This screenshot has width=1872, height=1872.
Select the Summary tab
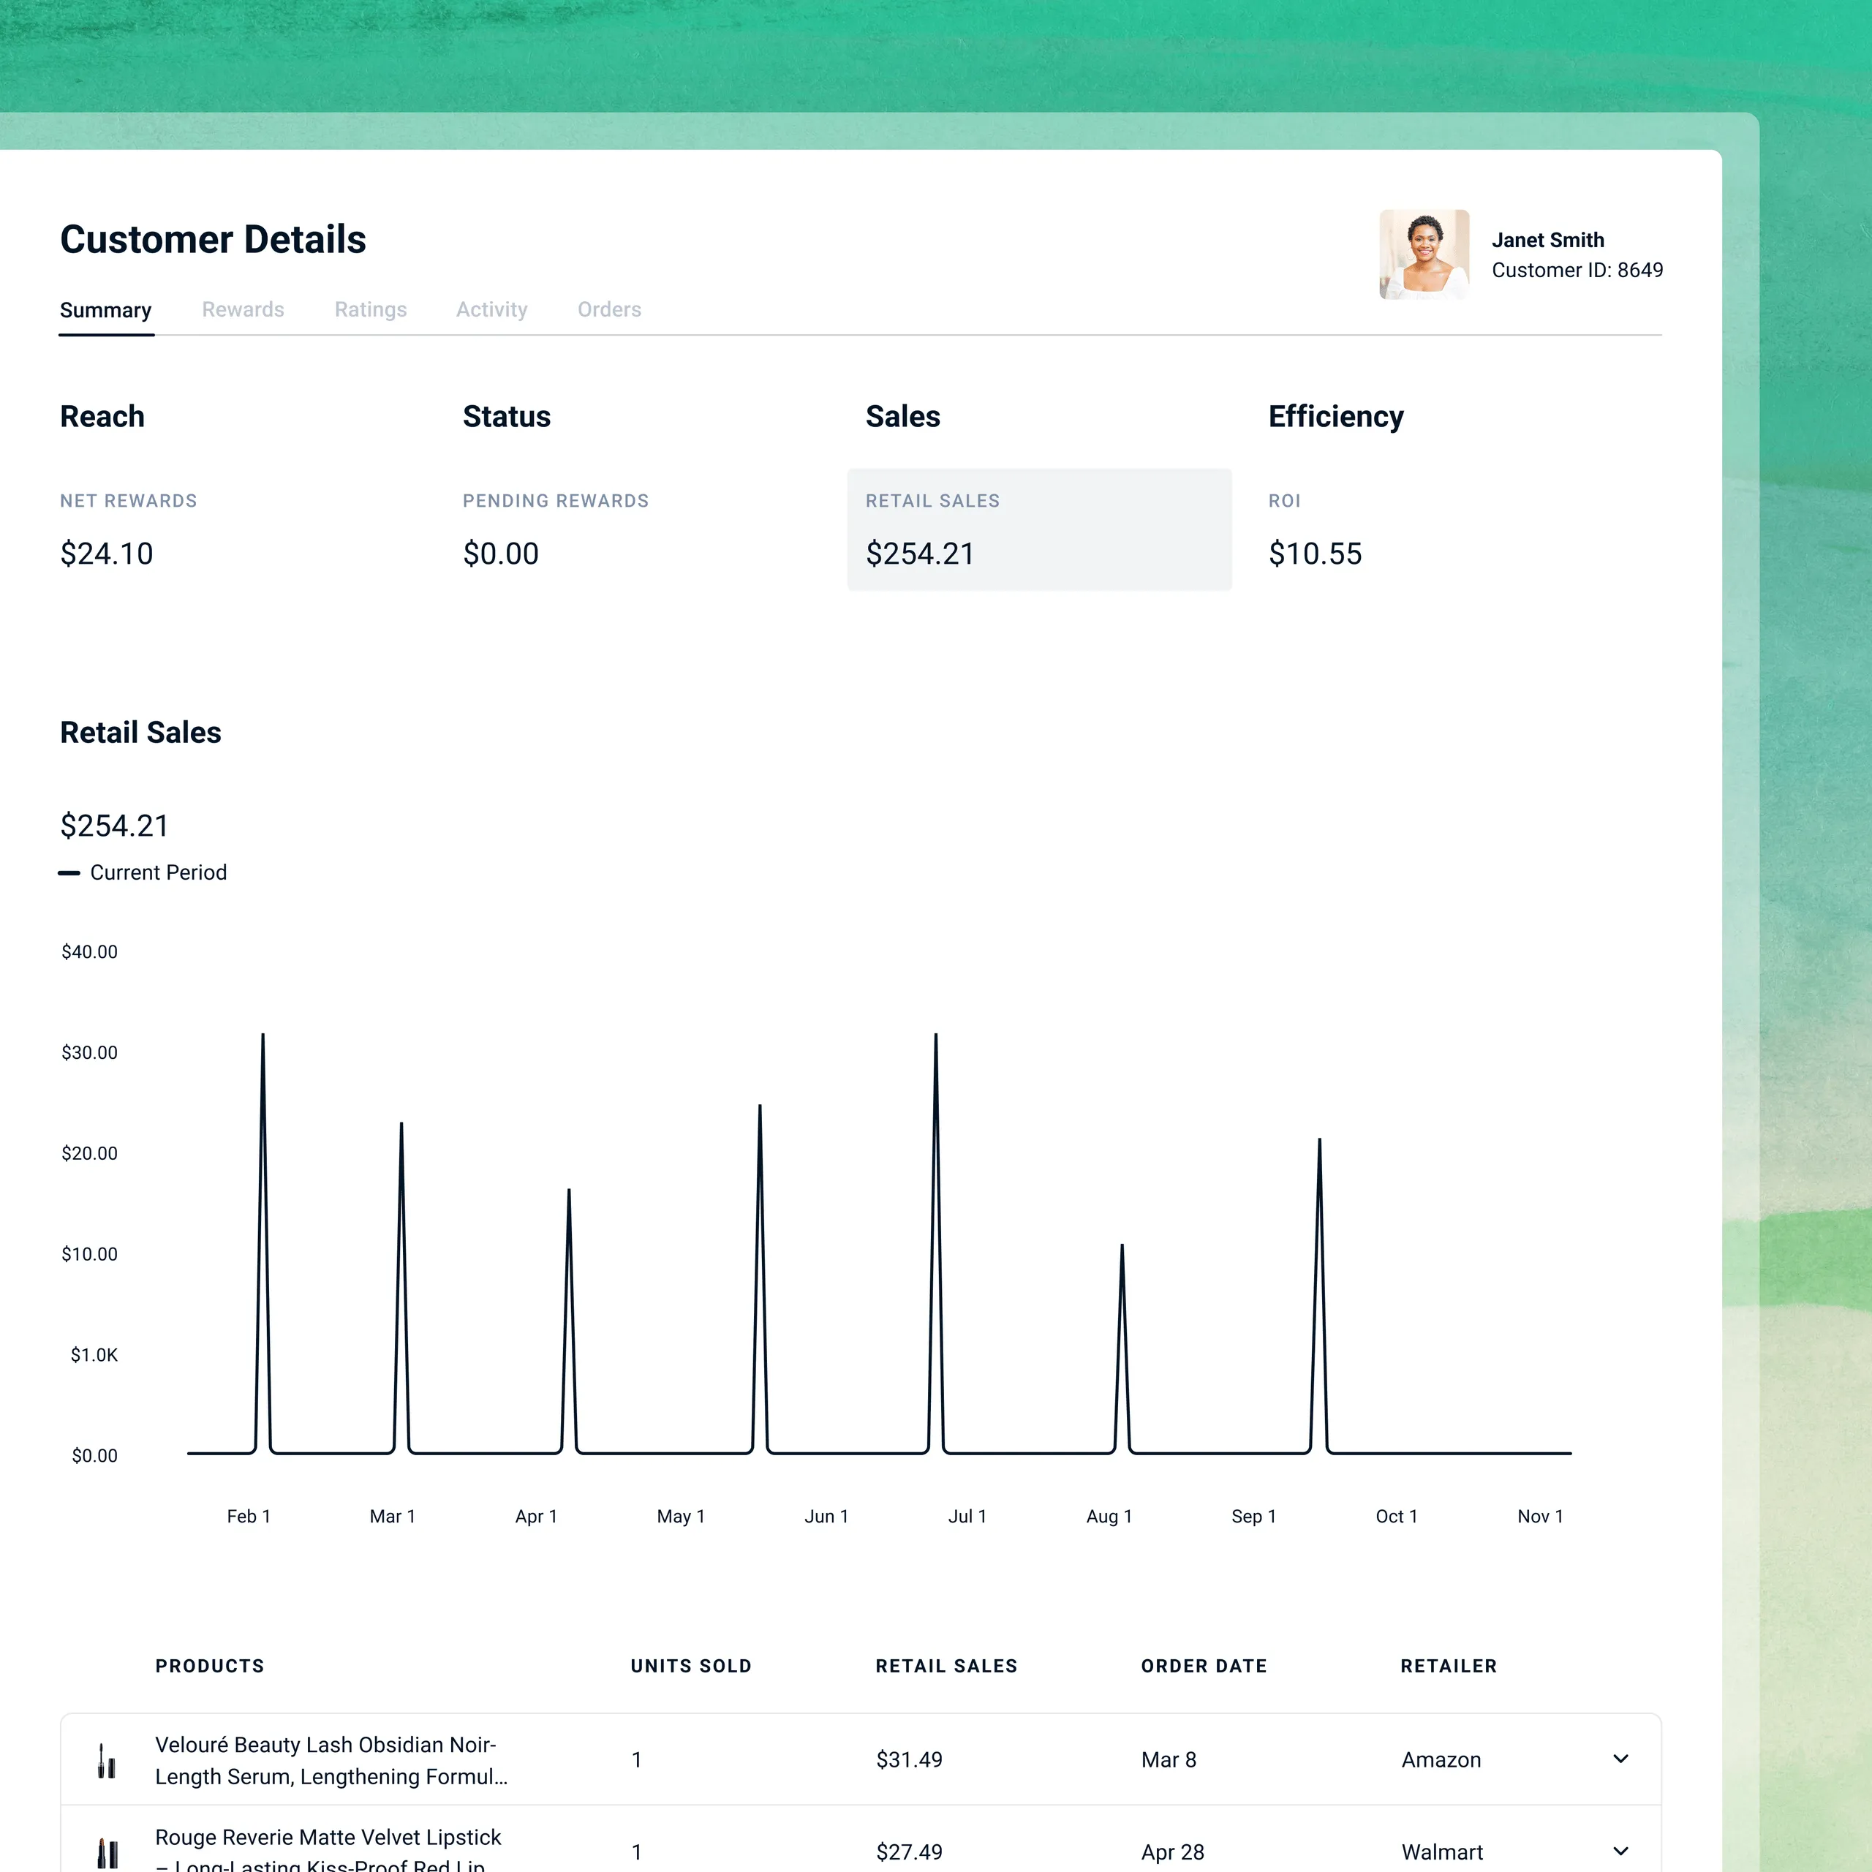[105, 310]
